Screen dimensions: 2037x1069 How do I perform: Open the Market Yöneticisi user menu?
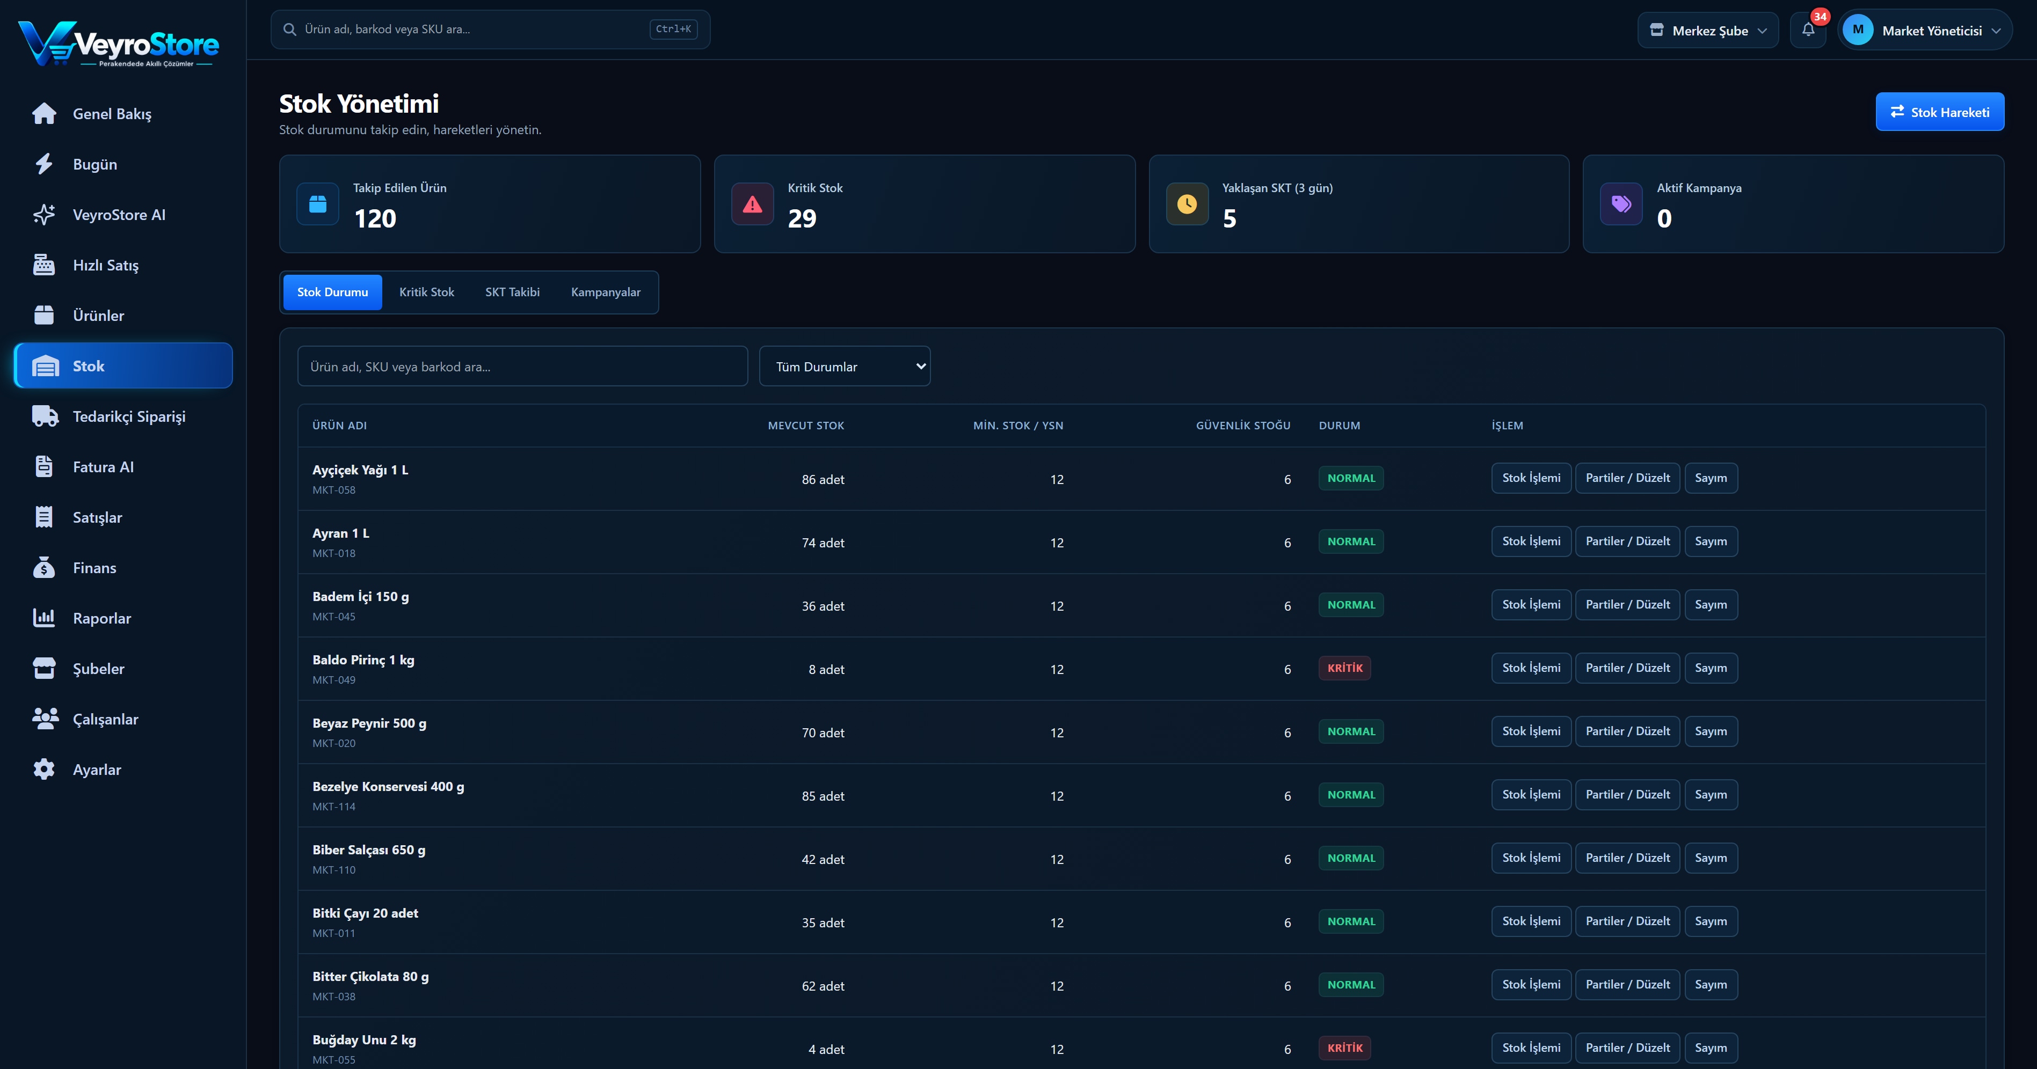[x=1925, y=30]
